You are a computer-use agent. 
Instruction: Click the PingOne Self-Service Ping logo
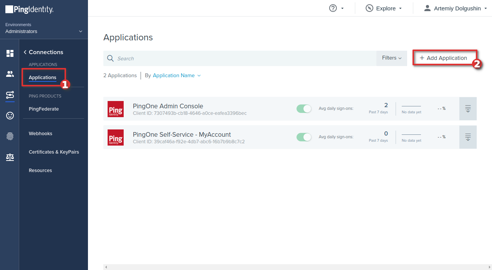[x=116, y=137]
